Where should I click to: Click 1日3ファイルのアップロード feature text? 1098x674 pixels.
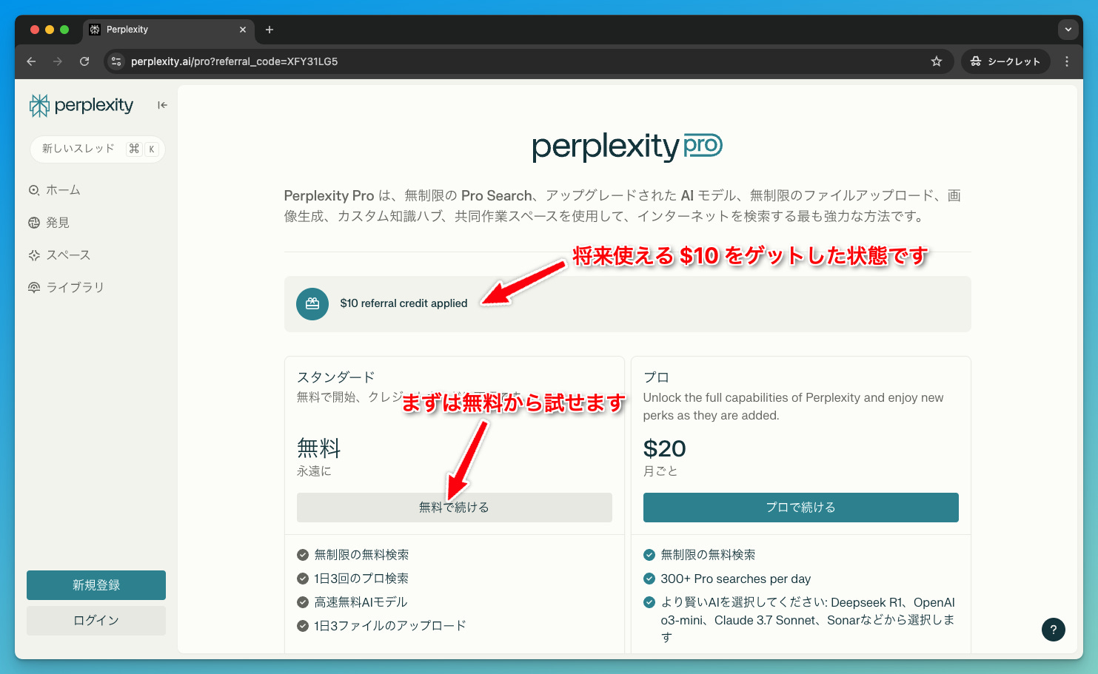pos(390,626)
